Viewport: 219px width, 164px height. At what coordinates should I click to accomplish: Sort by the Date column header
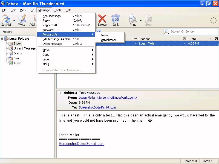tap(200, 39)
